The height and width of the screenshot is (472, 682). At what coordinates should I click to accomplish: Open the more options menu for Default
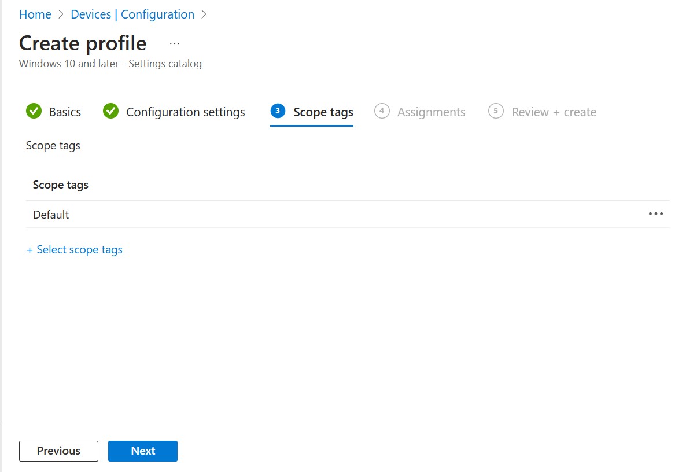(x=655, y=214)
